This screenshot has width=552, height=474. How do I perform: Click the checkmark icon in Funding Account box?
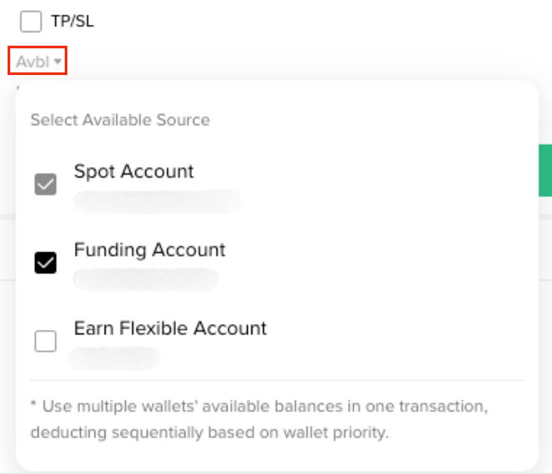pyautogui.click(x=45, y=262)
